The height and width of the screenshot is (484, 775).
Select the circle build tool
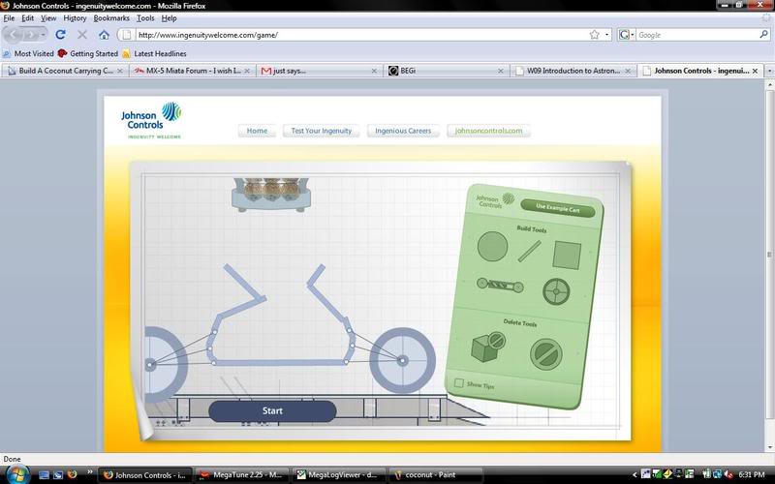tap(492, 246)
